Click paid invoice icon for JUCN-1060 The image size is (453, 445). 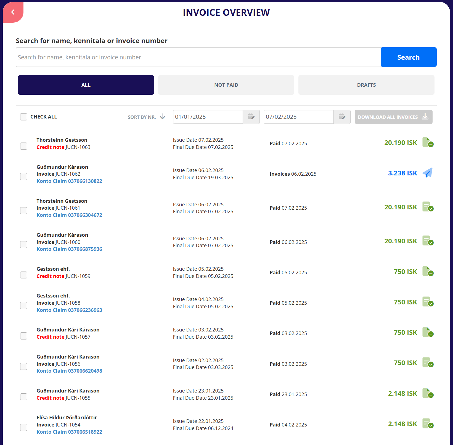pos(428,241)
